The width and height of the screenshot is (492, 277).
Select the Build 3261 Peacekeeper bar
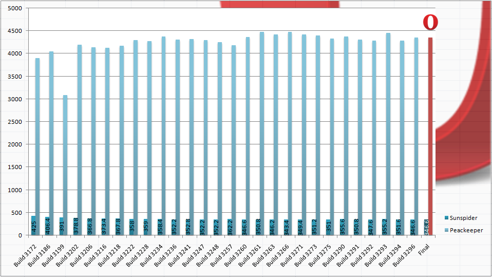(x=261, y=128)
